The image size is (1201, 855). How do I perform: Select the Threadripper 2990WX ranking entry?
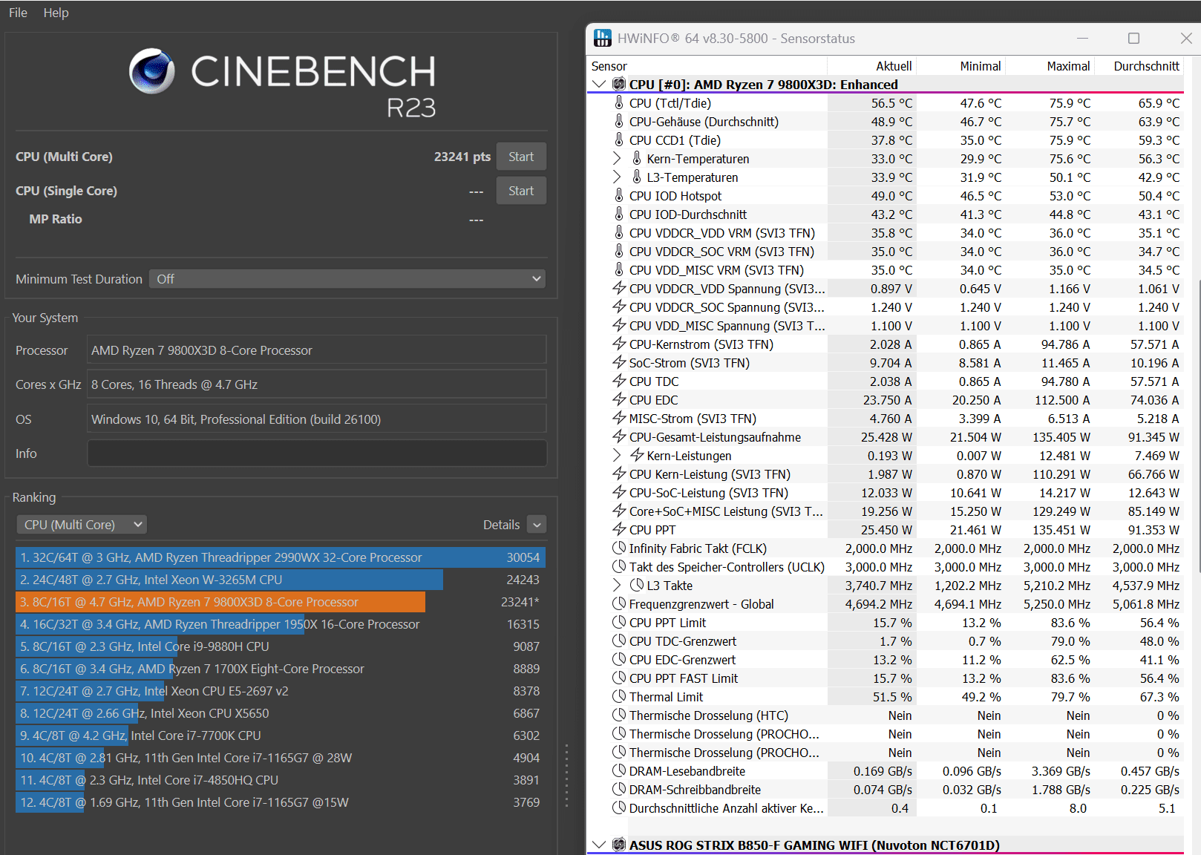[x=281, y=557]
